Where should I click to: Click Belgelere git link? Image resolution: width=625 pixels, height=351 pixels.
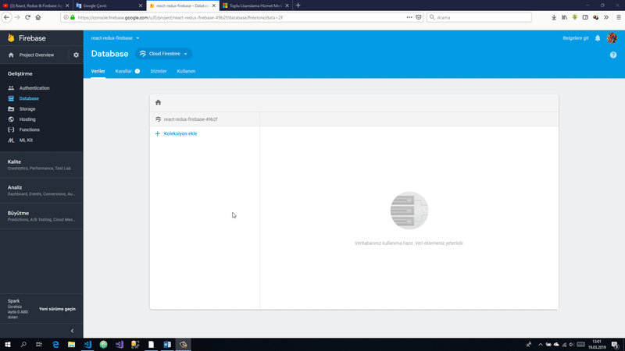(x=576, y=38)
